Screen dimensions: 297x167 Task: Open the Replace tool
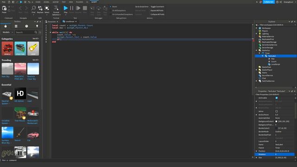tap(40, 8)
